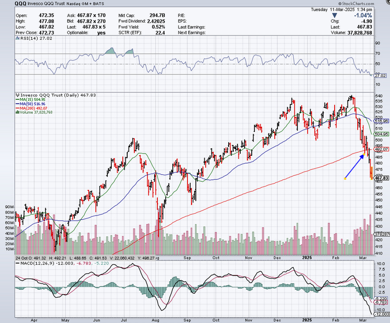Viewport: 390px width, 323px height.
Task: Click the Ask quote 467.87 x 170
Action: (91, 16)
